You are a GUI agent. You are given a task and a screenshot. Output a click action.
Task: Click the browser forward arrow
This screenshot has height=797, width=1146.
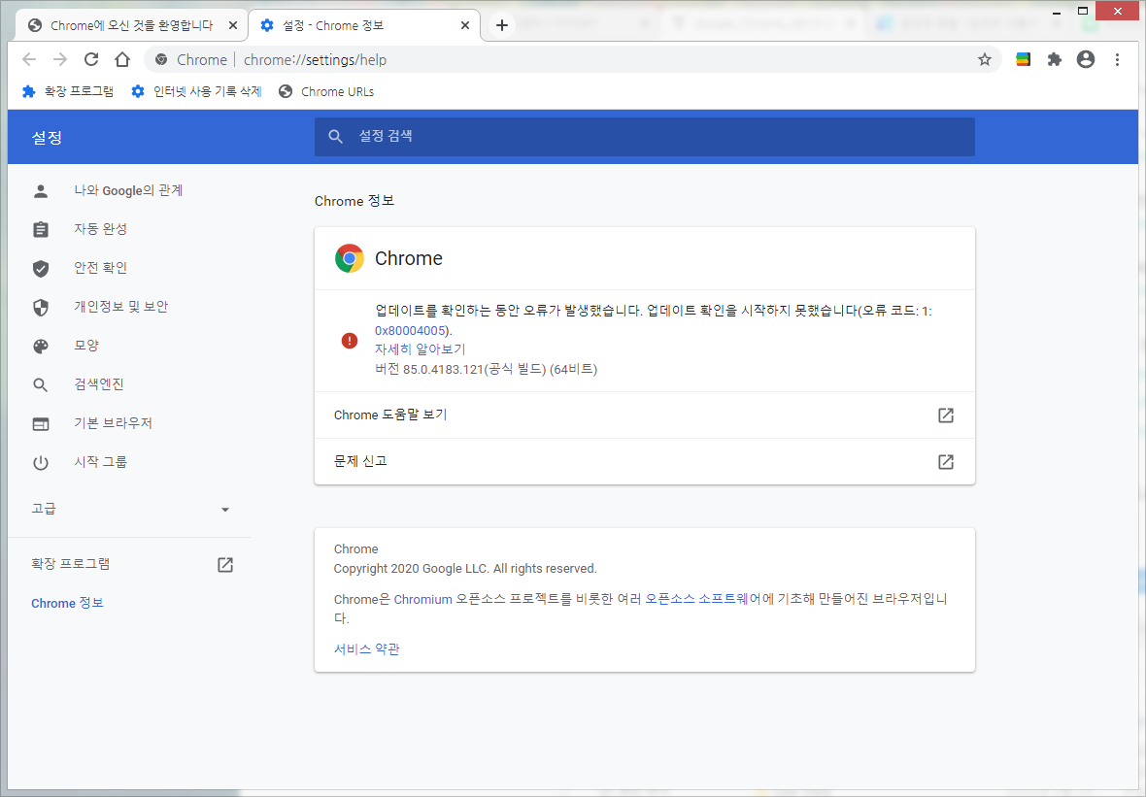[x=60, y=60]
